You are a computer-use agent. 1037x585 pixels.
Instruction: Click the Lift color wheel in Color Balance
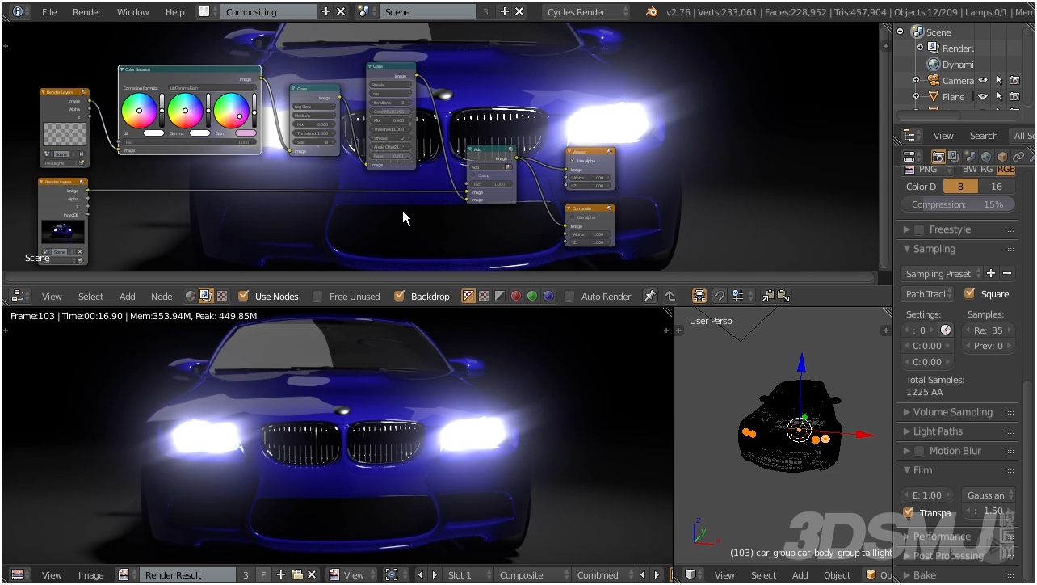click(x=139, y=111)
